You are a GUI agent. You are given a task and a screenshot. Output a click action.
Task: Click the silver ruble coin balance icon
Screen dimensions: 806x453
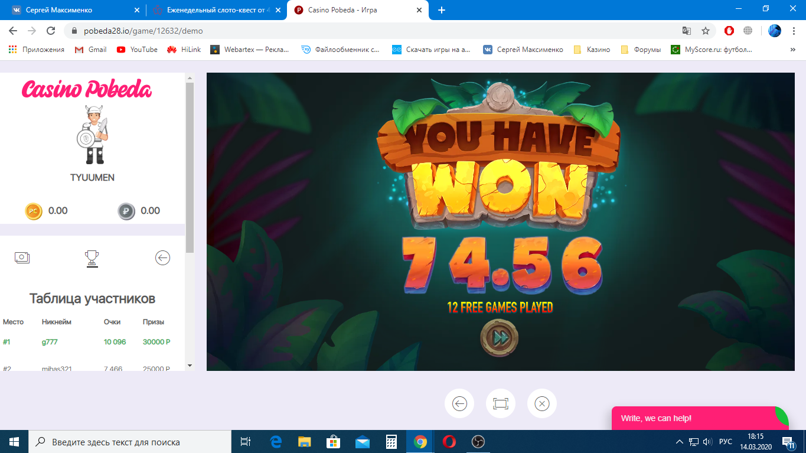click(126, 211)
